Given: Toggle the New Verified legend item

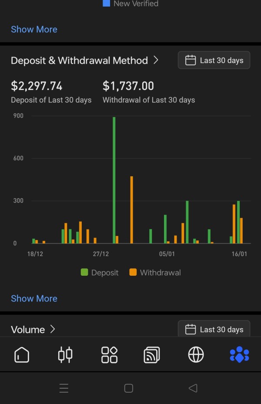Looking at the screenshot, I should click(130, 3).
